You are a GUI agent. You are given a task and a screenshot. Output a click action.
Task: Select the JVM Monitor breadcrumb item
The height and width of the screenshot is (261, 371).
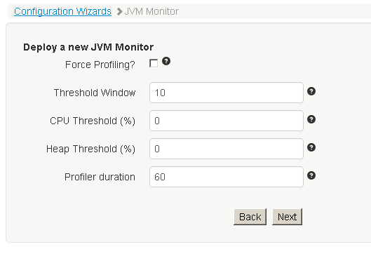(x=151, y=11)
